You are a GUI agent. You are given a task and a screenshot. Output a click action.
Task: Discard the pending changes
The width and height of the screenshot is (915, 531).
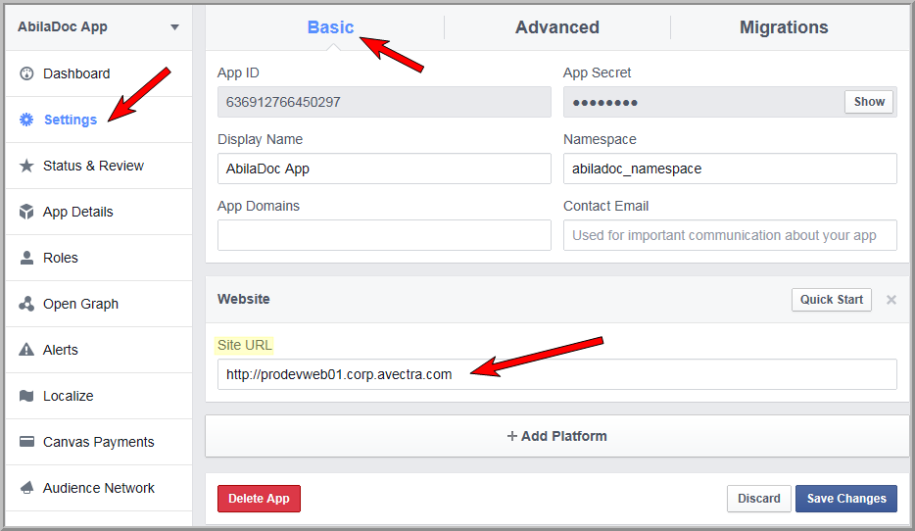[x=758, y=499]
